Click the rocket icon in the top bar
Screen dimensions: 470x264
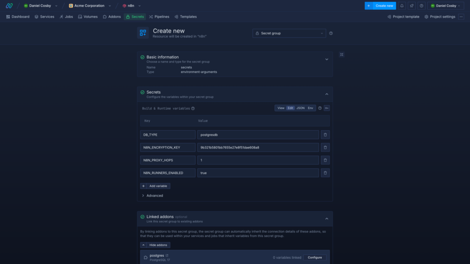412,5
